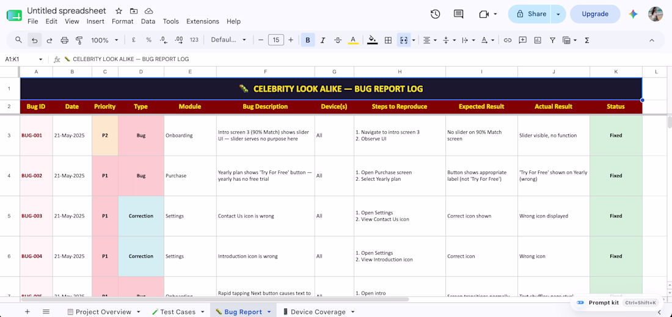Toggle bold formatting button
This screenshot has width=672, height=317.
(x=308, y=40)
